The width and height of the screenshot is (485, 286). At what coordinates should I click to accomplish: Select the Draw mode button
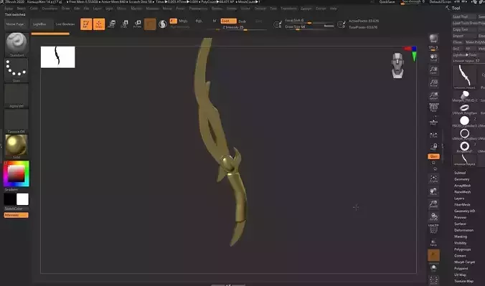[99, 24]
